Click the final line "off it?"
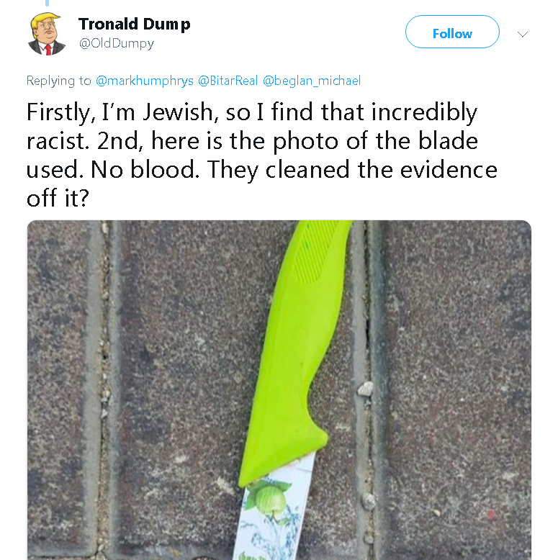Viewport: 558px width, 560px height. coord(58,198)
